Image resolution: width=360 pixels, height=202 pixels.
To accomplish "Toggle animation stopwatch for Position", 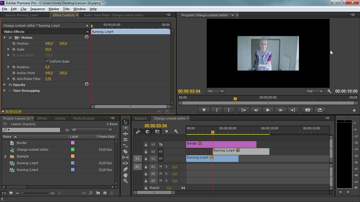I will pos(14,43).
